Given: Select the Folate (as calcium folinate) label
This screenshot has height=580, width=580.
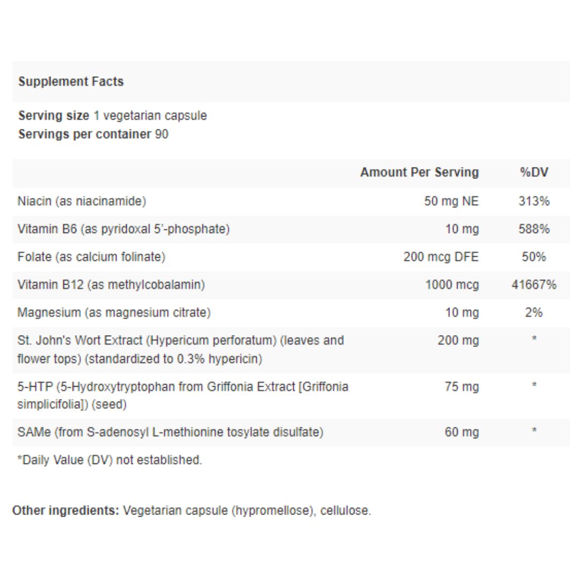Looking at the screenshot, I should [x=91, y=257].
